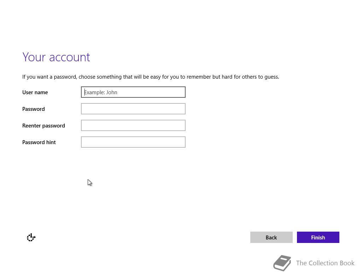Click the Finish button
362x272 pixels.
[x=318, y=237]
